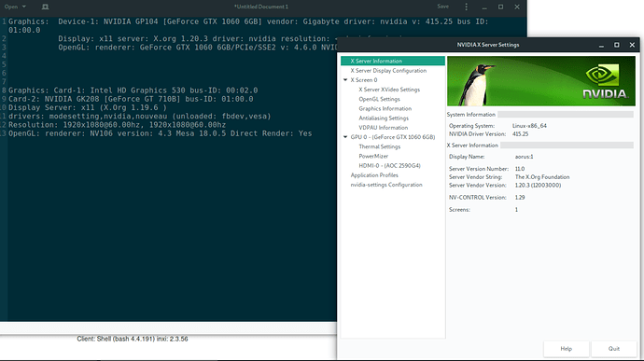Image resolution: width=644 pixels, height=361 pixels.
Task: Click the Screens value 1
Action: coord(516,210)
